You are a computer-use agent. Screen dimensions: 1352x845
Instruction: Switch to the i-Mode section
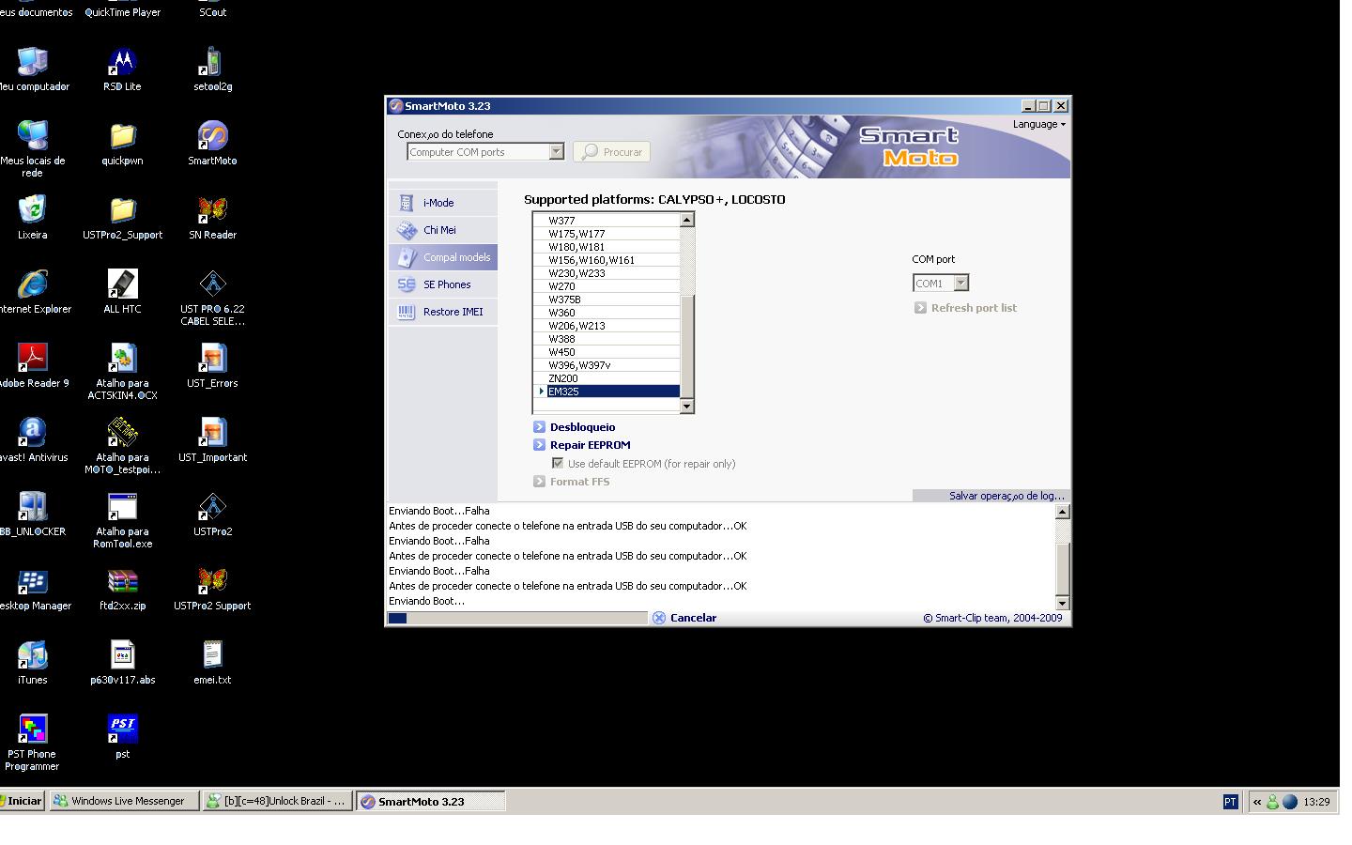(442, 203)
